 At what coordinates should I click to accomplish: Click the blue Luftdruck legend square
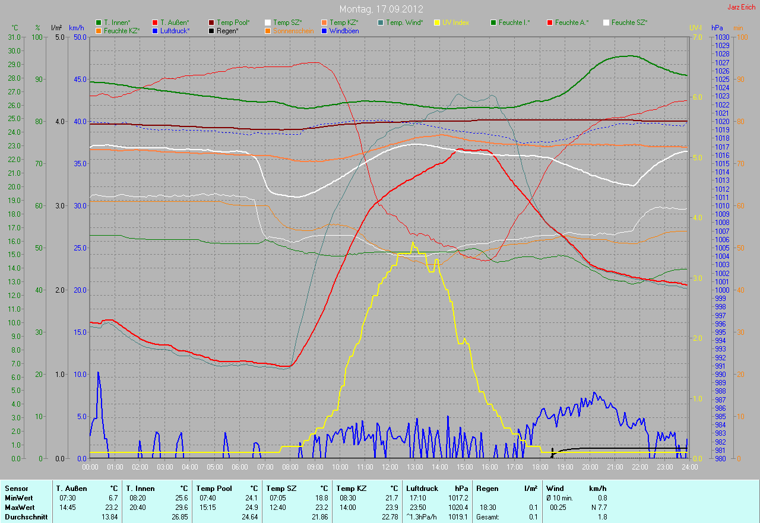(x=155, y=30)
